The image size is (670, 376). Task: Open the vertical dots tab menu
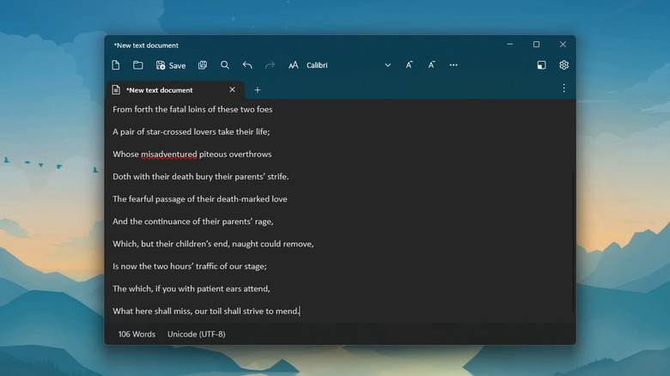(563, 88)
